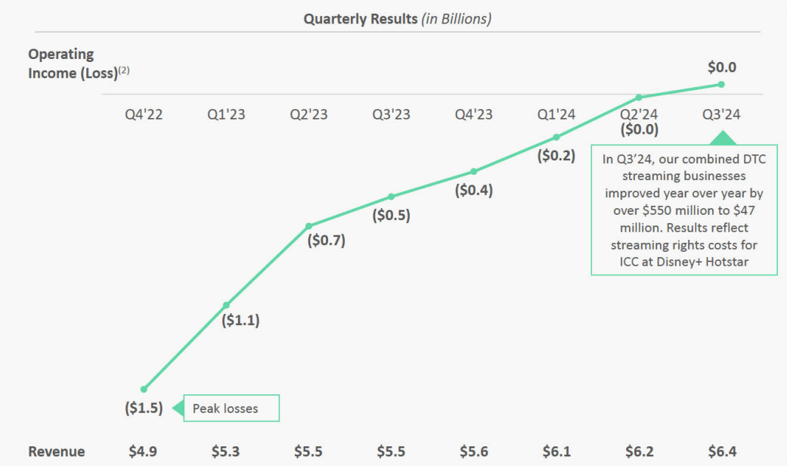Select the Q3'23 quarter axis label
The width and height of the screenshot is (787, 466).
[392, 115]
